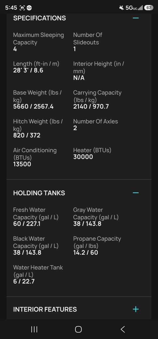Tap the Android back navigation arrow
Screen dimensions: 158x339
[x=123, y=329]
